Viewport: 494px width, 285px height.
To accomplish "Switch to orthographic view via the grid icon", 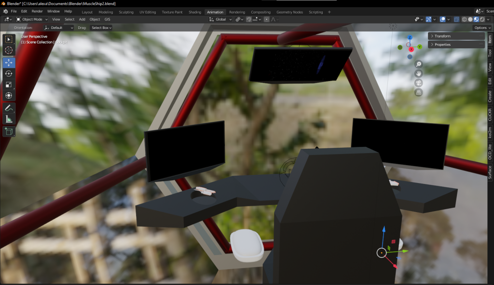I will [x=419, y=92].
